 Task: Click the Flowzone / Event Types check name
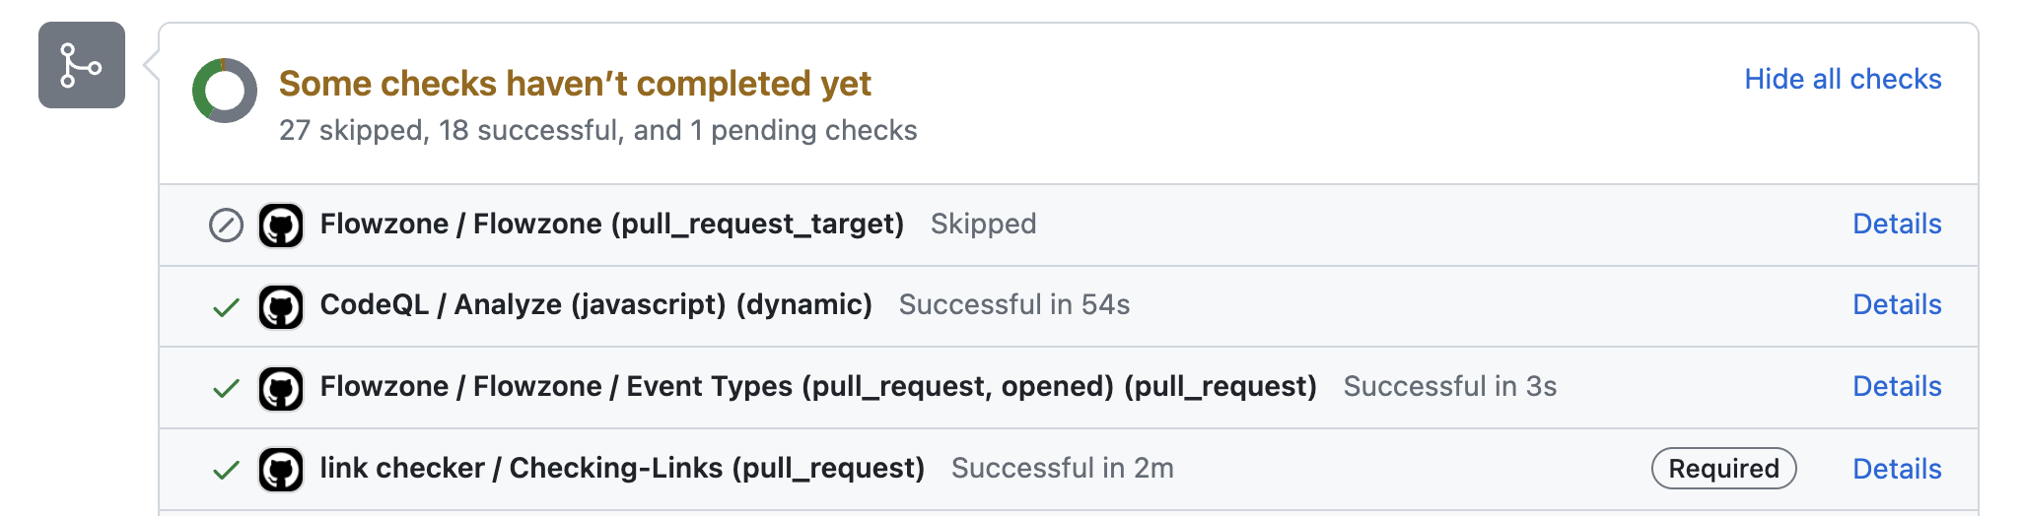[818, 386]
